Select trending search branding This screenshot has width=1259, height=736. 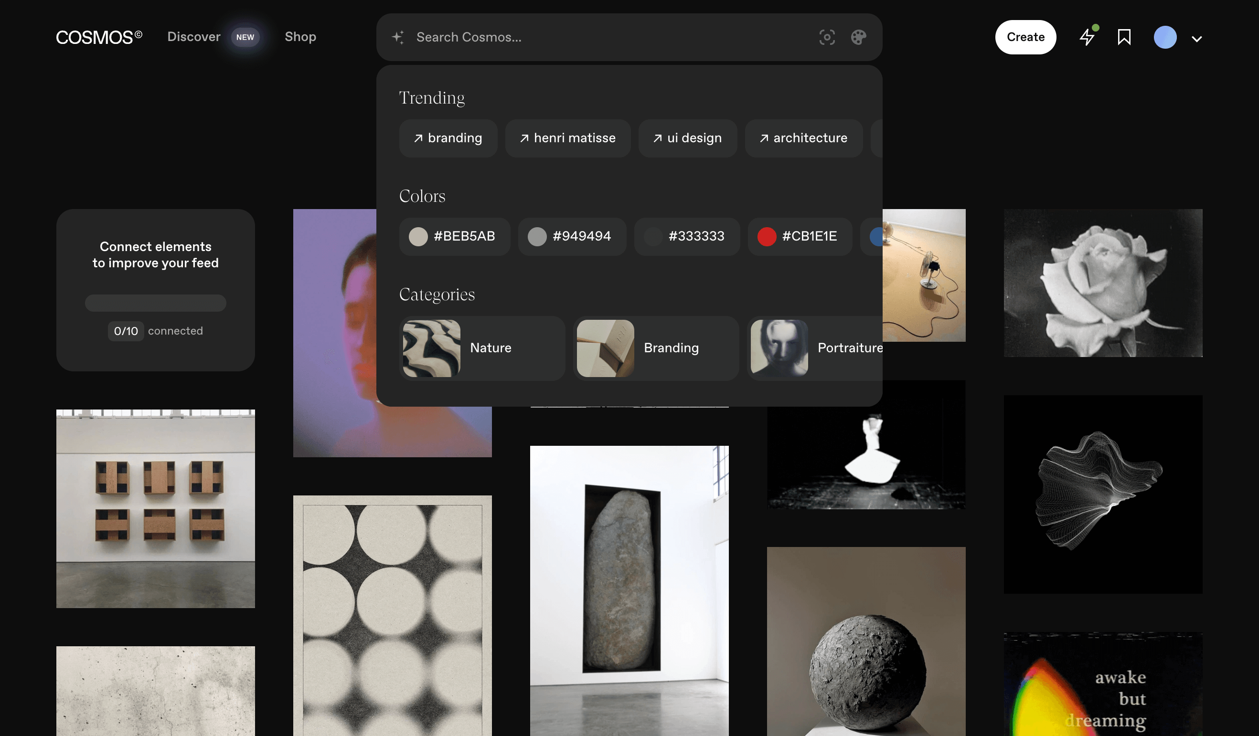[448, 138]
